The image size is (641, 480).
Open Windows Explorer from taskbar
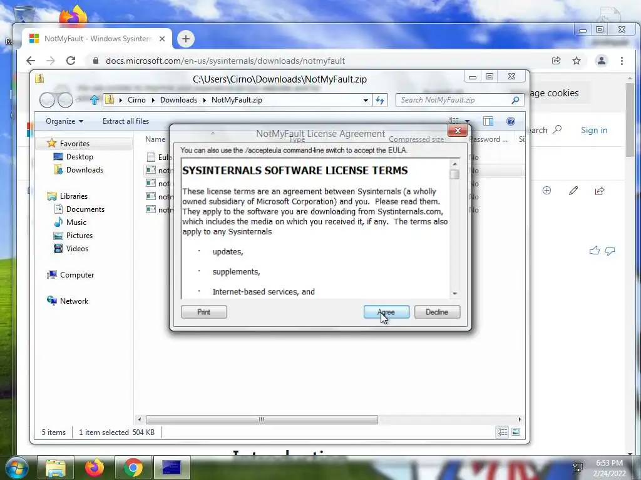[x=56, y=467]
